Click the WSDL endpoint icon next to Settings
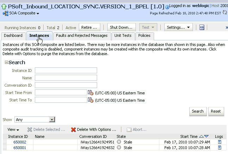Image resolution: width=228 pixels, height=154 pixels. (x=202, y=27)
